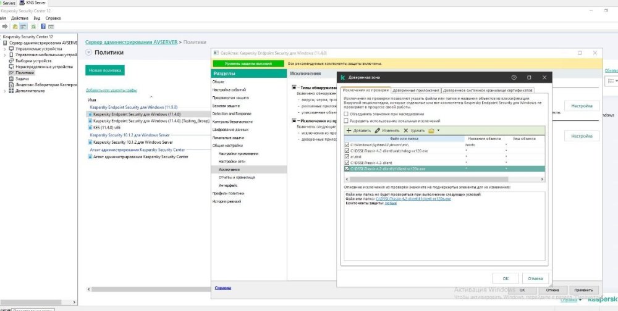Click the Добавить (add exclusion) plus icon

tap(349, 131)
